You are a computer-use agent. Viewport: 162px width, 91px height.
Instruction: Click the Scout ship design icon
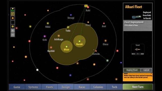138,50
